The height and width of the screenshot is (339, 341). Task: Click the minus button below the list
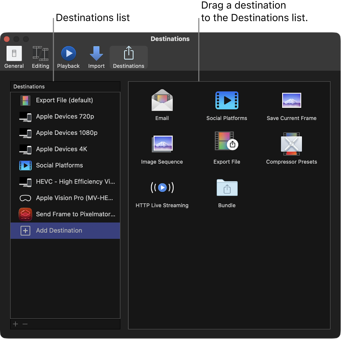tap(25, 324)
